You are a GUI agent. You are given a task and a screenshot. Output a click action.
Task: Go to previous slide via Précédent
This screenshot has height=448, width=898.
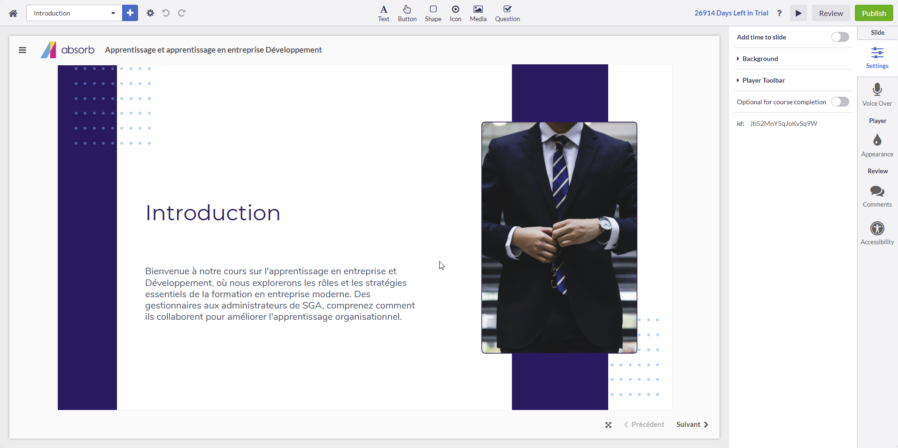coord(644,425)
